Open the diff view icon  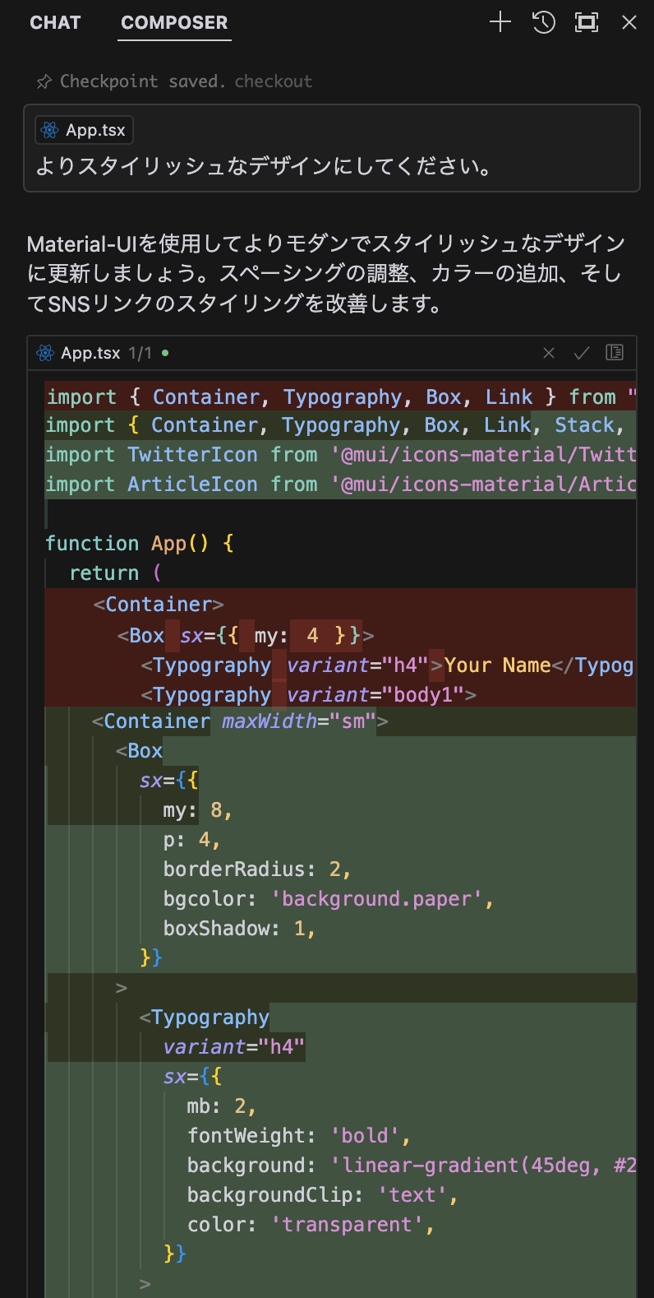(615, 353)
